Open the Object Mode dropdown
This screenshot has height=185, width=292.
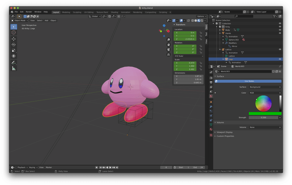[x=20, y=20]
